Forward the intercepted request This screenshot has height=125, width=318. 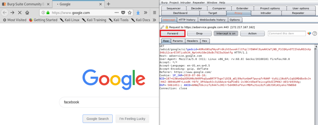173,33
